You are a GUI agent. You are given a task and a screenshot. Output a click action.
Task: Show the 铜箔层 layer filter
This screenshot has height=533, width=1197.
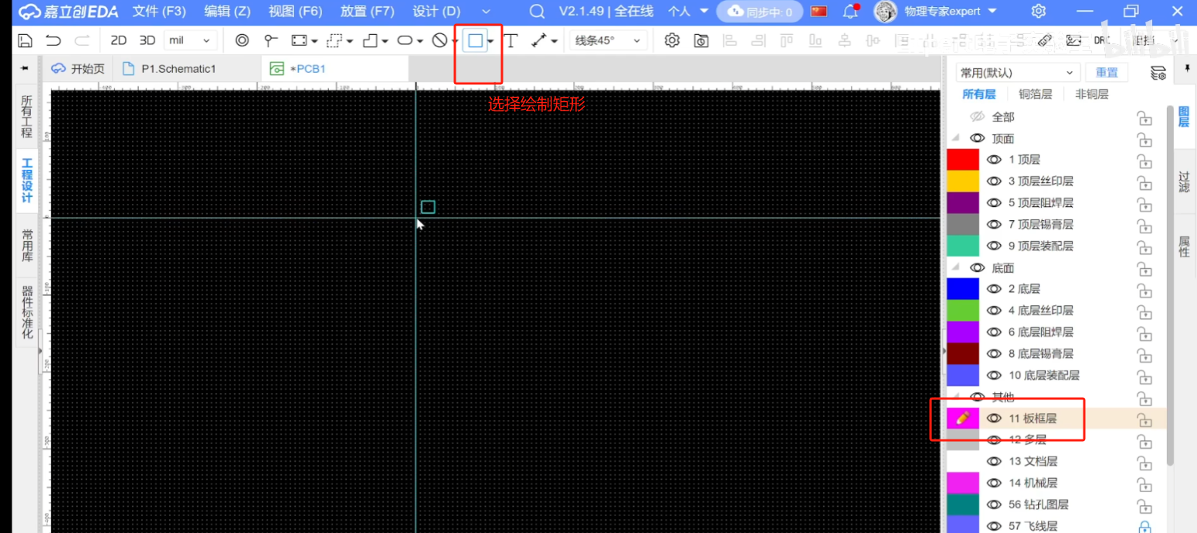tap(1035, 94)
